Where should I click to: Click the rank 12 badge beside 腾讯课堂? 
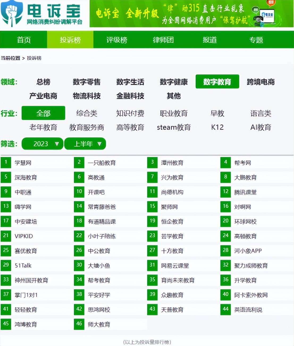pyautogui.click(x=225, y=192)
